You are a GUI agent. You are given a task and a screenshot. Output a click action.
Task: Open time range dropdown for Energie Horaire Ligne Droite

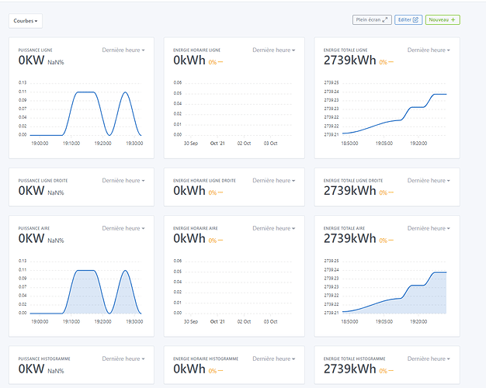click(274, 180)
